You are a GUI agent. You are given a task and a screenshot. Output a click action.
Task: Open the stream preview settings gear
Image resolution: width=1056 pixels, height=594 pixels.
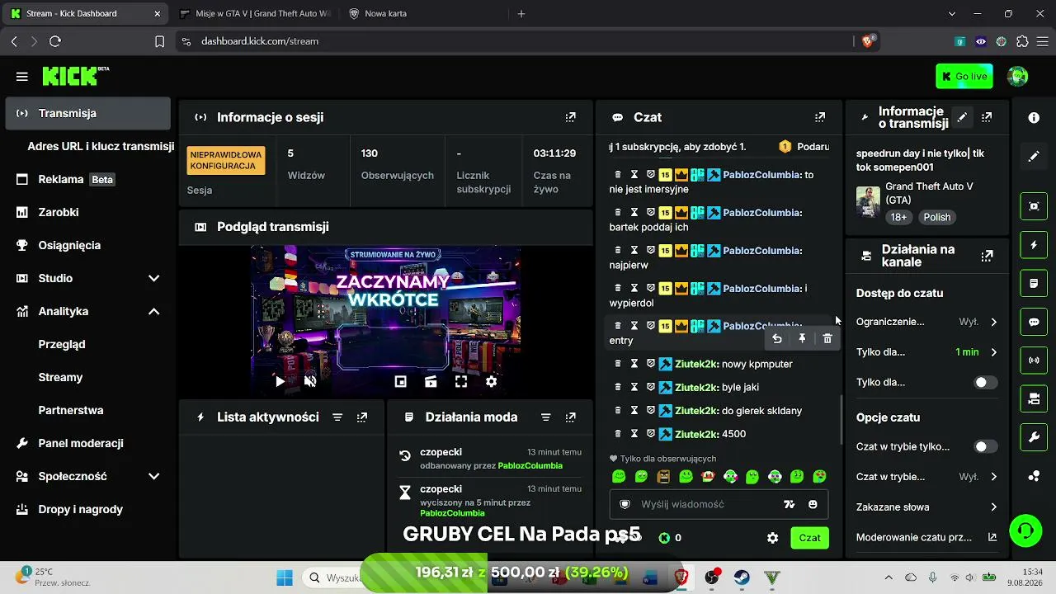pyautogui.click(x=492, y=381)
